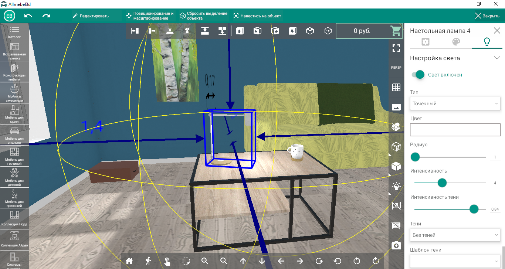Show left side view cube icon

click(258, 31)
